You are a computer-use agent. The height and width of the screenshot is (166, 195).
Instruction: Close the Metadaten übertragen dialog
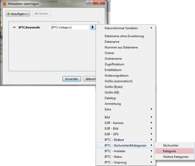point(99,2)
